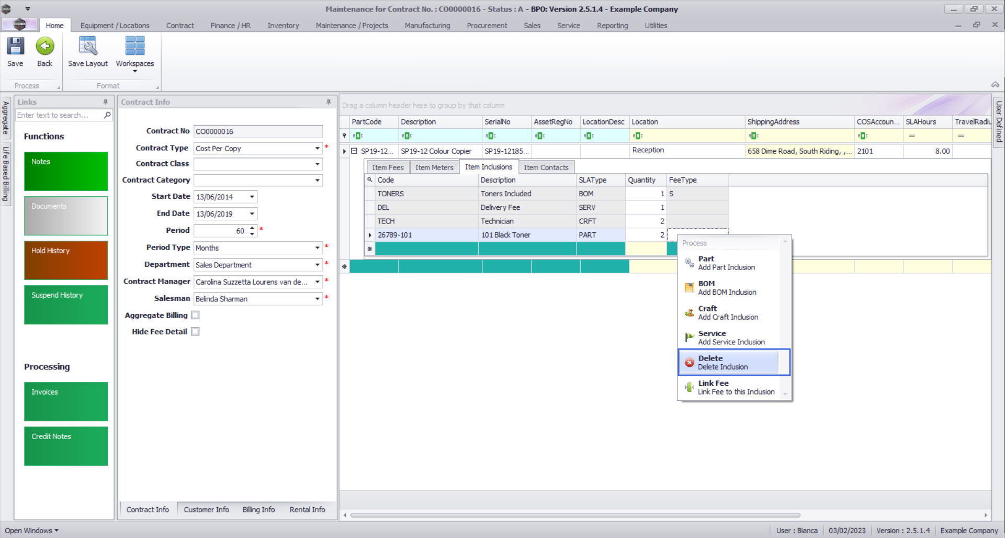Click the Credit Notes tile

[66, 446]
